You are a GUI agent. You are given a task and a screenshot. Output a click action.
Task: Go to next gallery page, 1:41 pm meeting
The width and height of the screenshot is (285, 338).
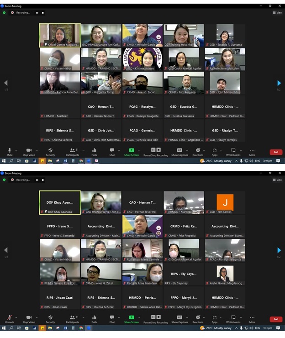279,250
